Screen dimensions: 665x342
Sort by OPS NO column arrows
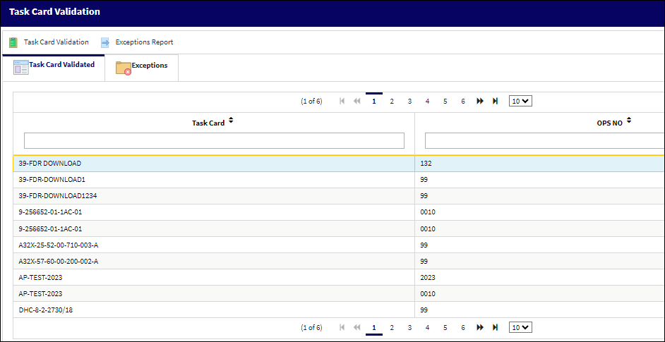coord(629,121)
